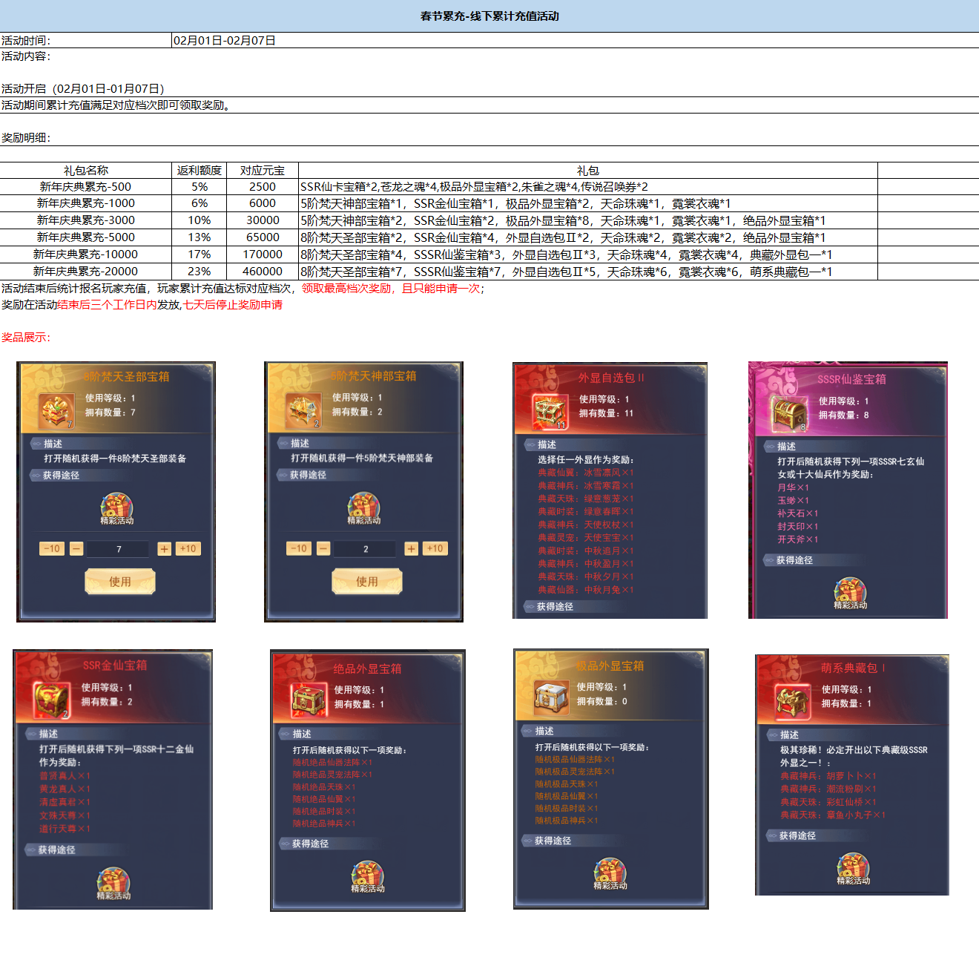
Task: Click reward line 典藏神兵：胡萝卜卜×1
Action: click(828, 775)
